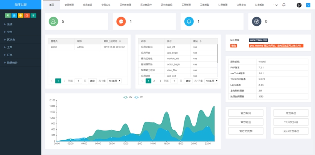Click the orange chat bubble stat icon
The height and width of the screenshot is (155, 315).
[121, 21]
